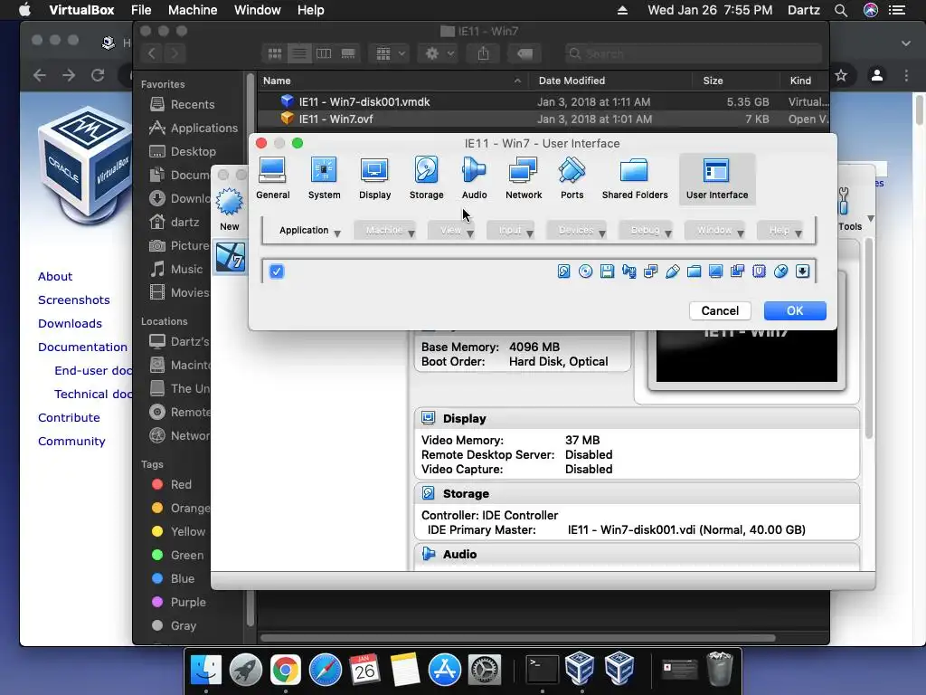The height and width of the screenshot is (695, 926).
Task: Open Spotlight search in the menu bar
Action: 841,10
